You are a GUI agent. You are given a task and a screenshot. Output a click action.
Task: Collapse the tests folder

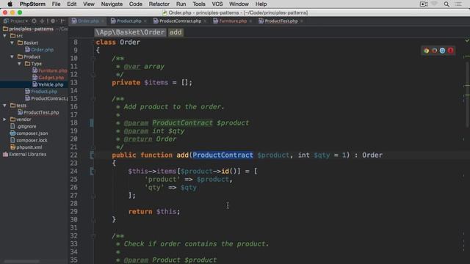[4, 106]
